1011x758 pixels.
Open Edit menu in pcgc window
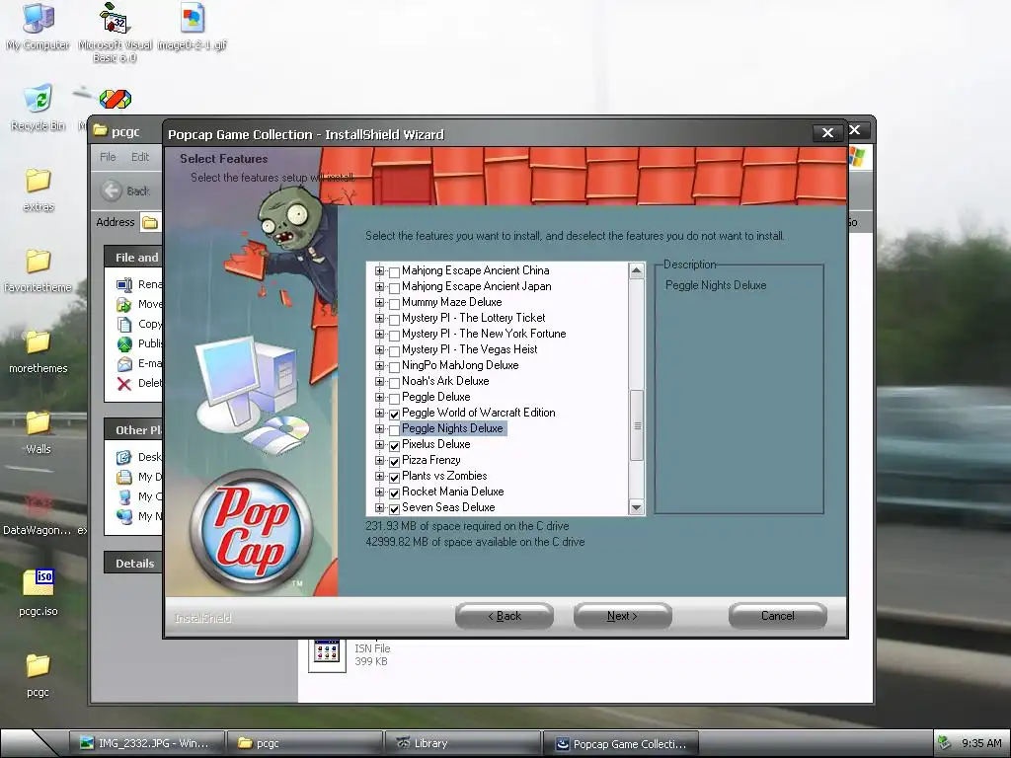140,157
